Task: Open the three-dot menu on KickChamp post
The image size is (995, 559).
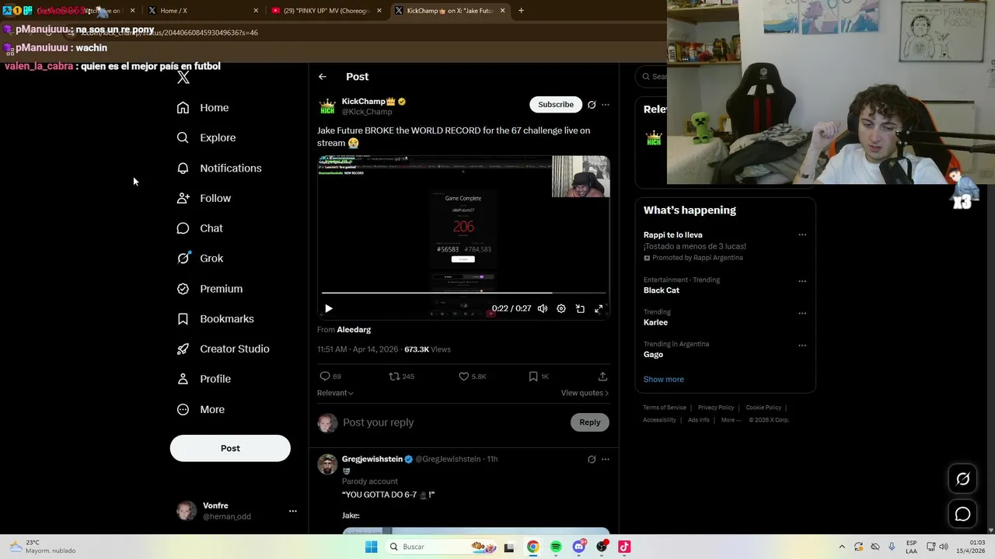Action: pos(606,105)
